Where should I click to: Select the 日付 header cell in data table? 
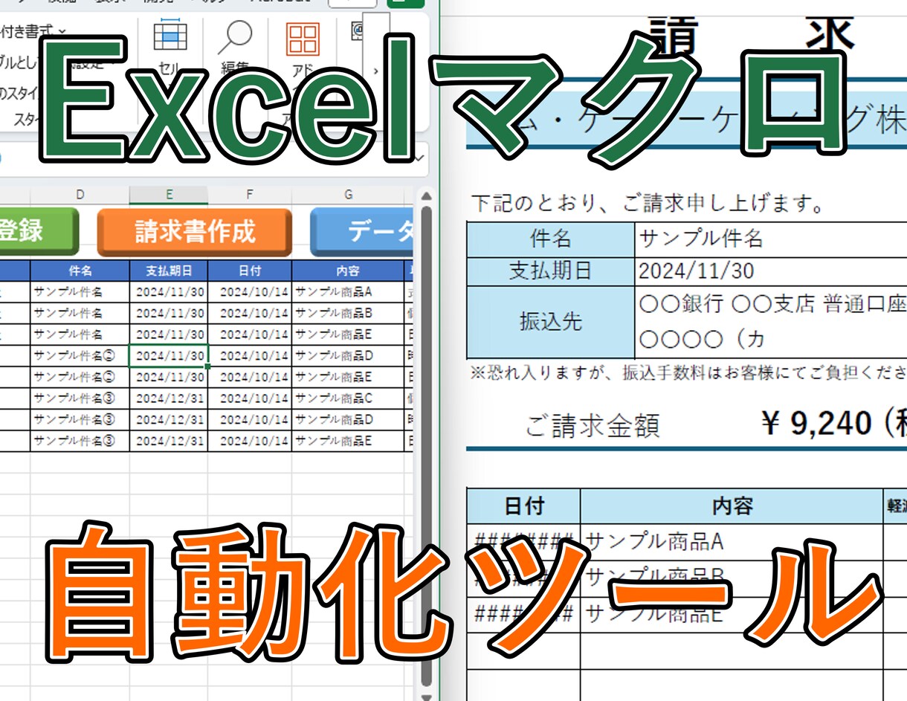[x=250, y=271]
